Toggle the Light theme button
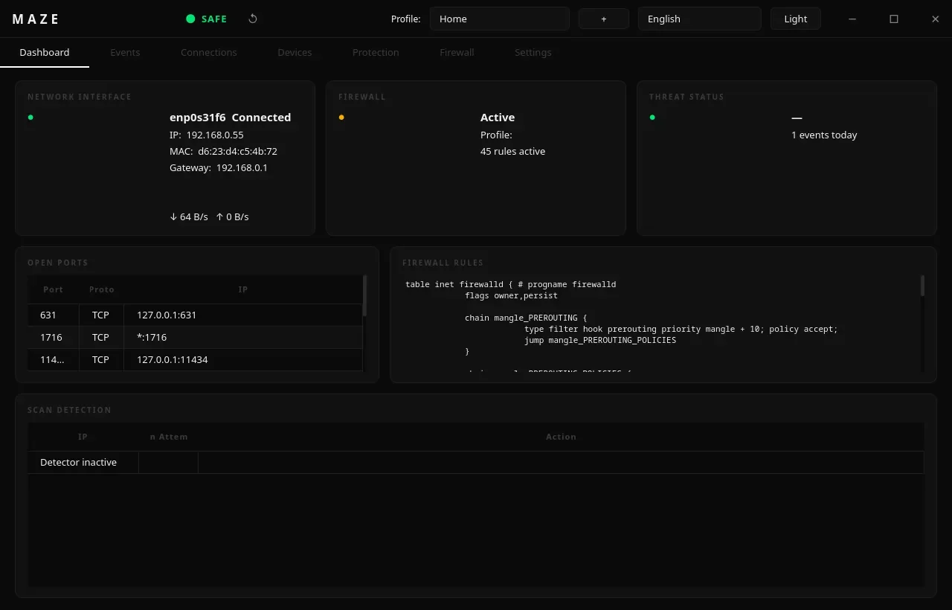The image size is (952, 610). (x=796, y=19)
